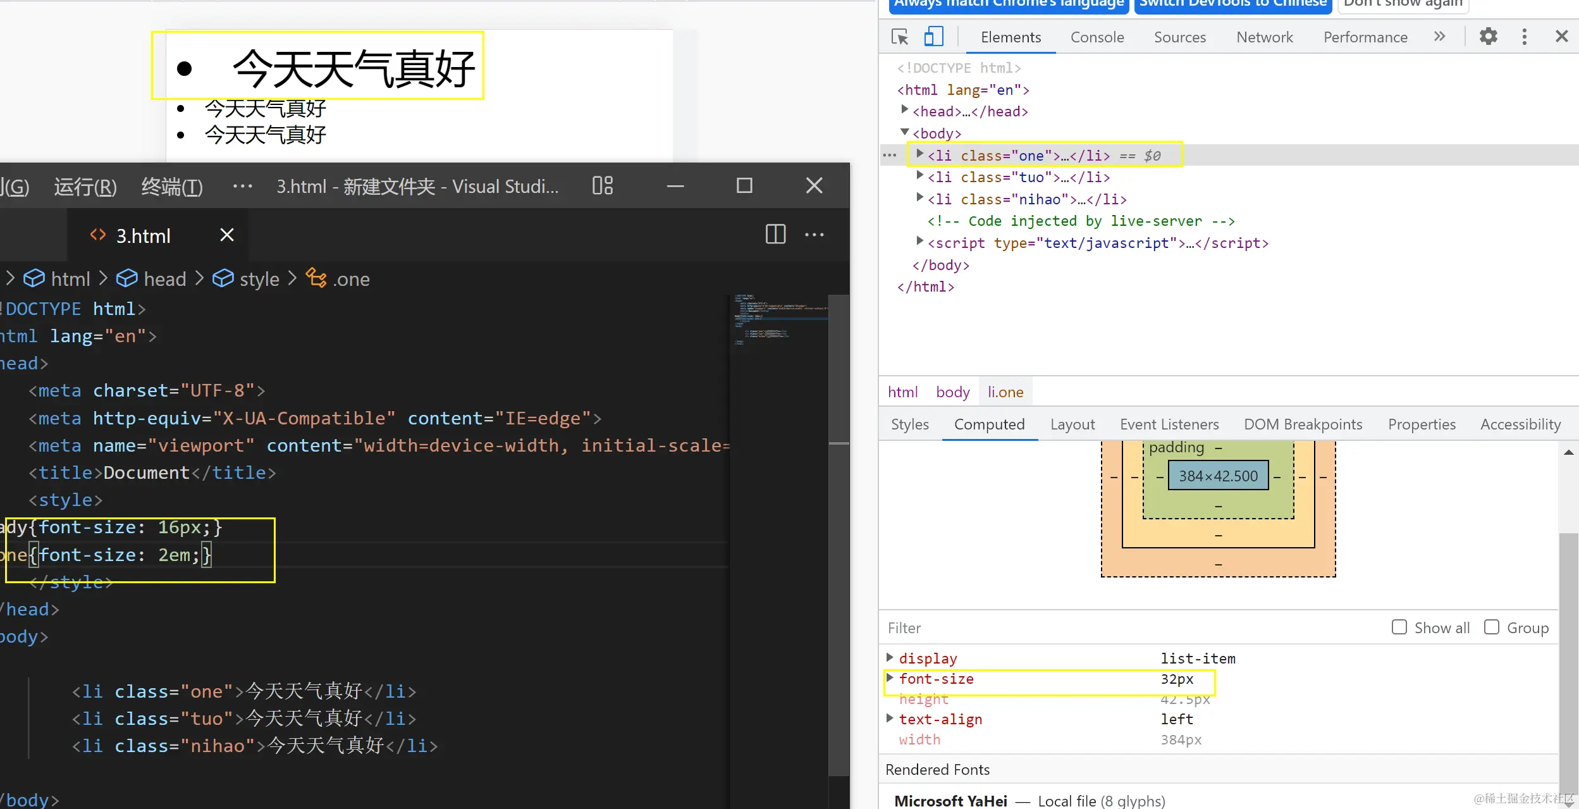Switch to the Console tab
The width and height of the screenshot is (1579, 809).
click(1097, 37)
